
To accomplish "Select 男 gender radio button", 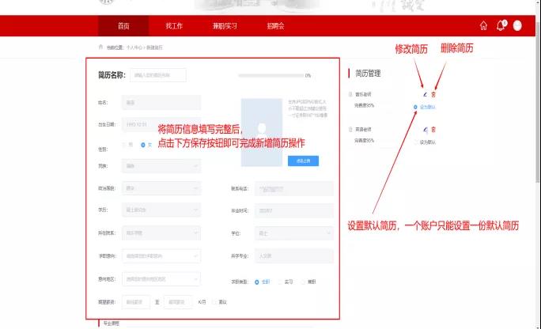I will tap(123, 145).
